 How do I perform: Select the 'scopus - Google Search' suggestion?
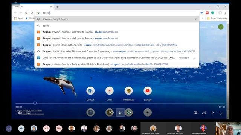tap(117, 19)
